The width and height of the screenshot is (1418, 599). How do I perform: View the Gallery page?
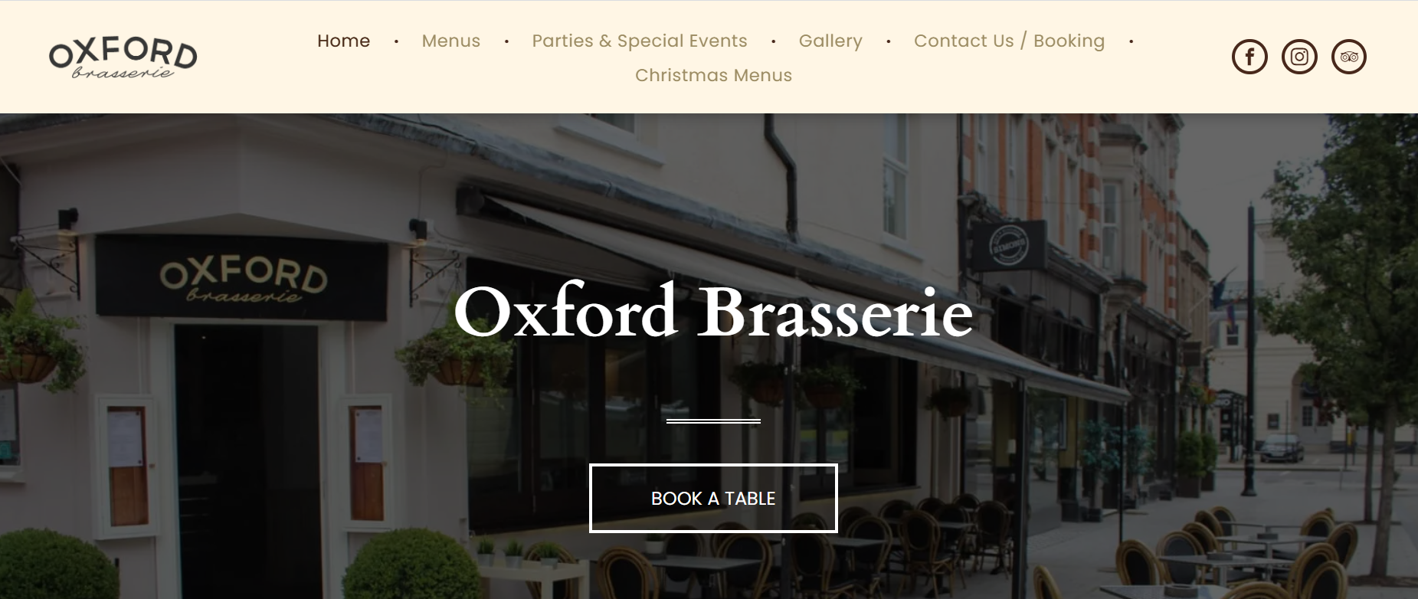coord(830,41)
